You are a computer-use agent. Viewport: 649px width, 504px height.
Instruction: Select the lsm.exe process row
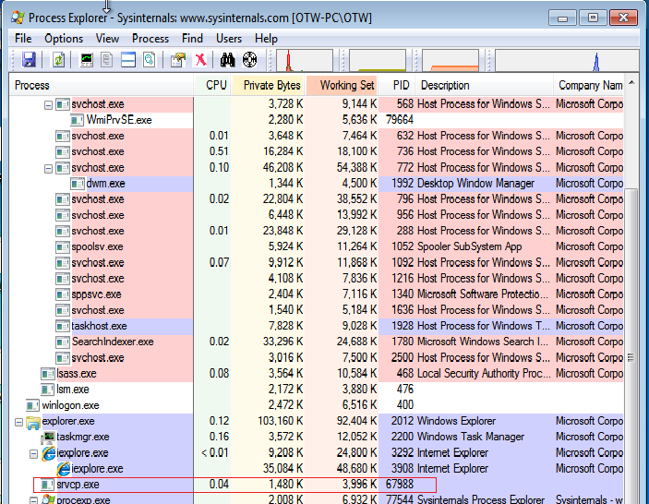[317, 390]
